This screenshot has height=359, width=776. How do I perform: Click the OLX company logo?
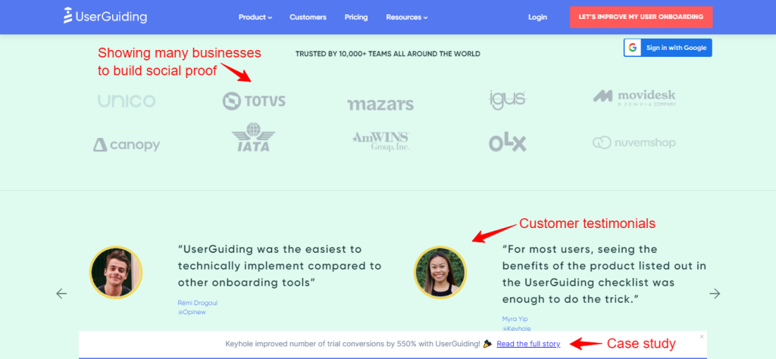pos(507,143)
